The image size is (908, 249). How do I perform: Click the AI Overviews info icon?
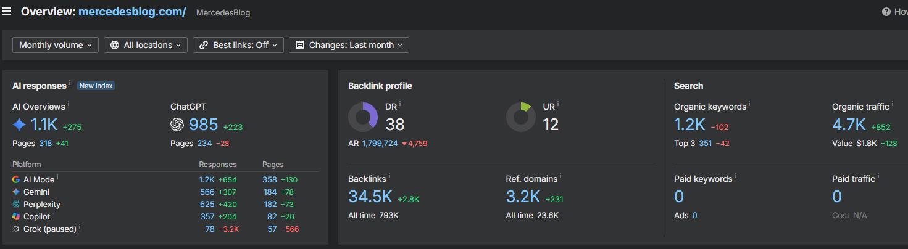point(68,104)
